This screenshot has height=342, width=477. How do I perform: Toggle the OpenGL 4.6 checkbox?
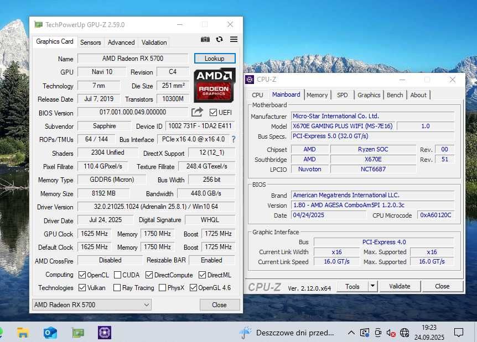pyautogui.click(x=193, y=287)
